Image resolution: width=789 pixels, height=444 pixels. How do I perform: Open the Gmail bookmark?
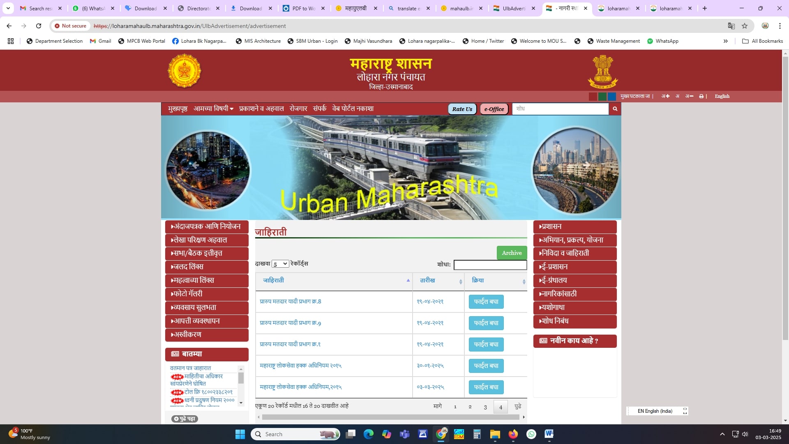click(x=101, y=41)
